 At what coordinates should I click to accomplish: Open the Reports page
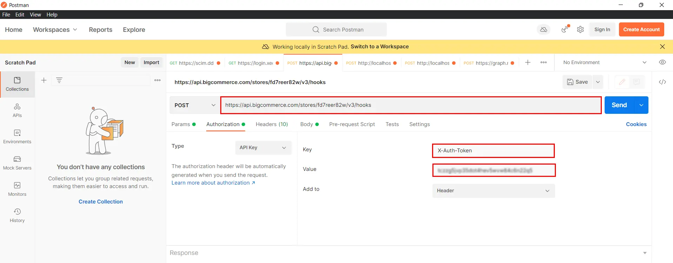pyautogui.click(x=101, y=30)
